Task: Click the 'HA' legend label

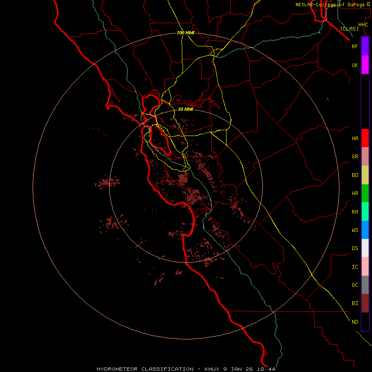Action: (355, 138)
